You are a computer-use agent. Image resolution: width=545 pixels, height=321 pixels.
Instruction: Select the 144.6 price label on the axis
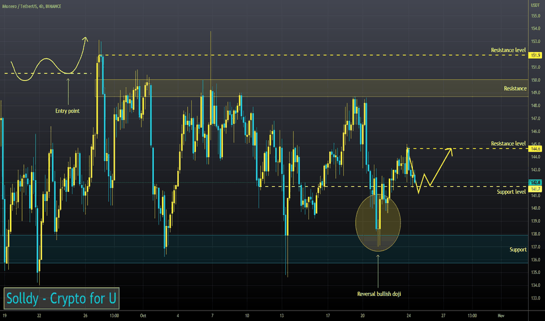point(535,148)
